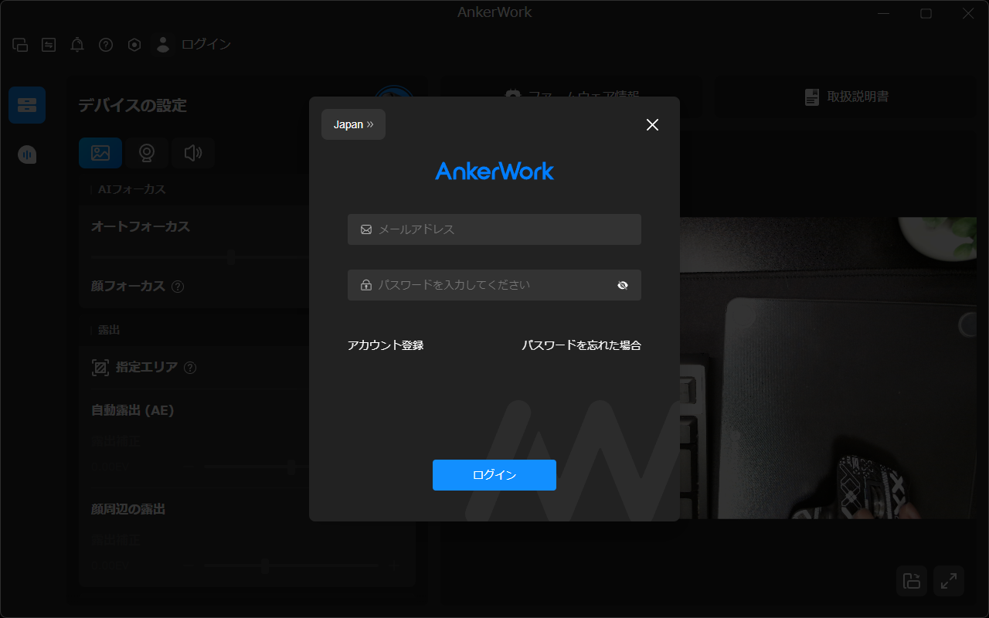Screen dimensions: 989x618
Task: Click the AnkerWork logo in dialog
Action: (x=494, y=171)
